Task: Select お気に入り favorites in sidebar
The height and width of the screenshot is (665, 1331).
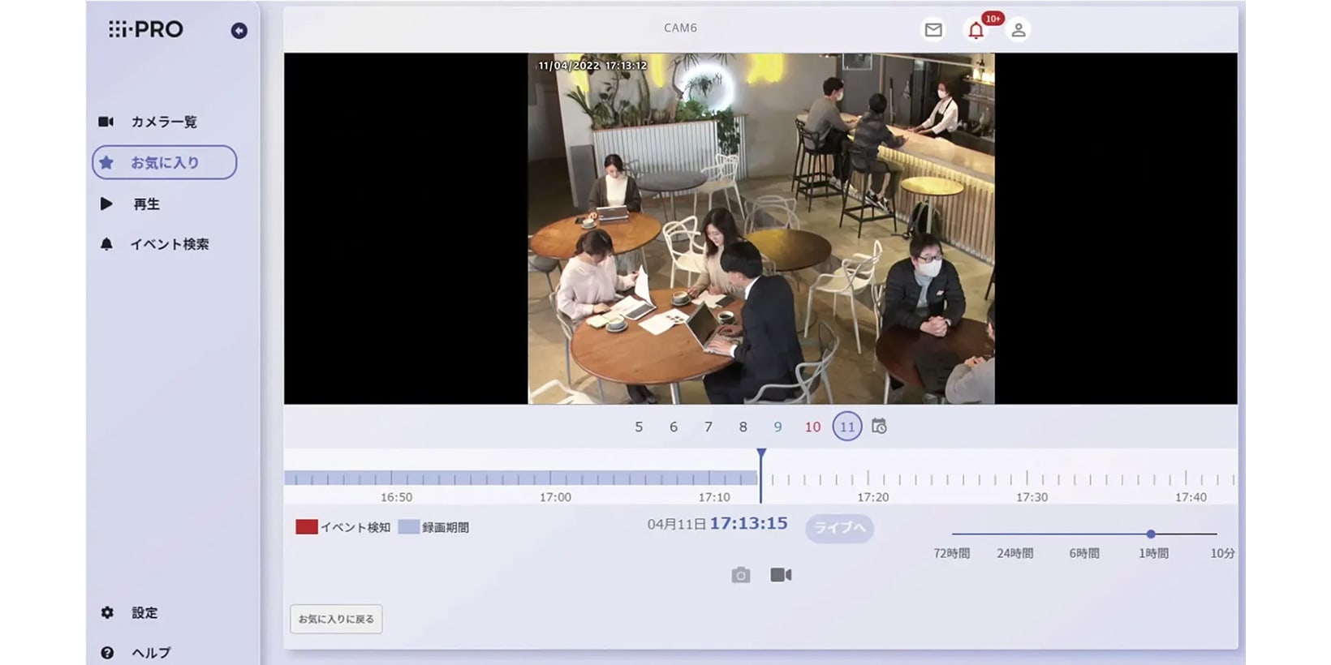Action: [x=164, y=162]
